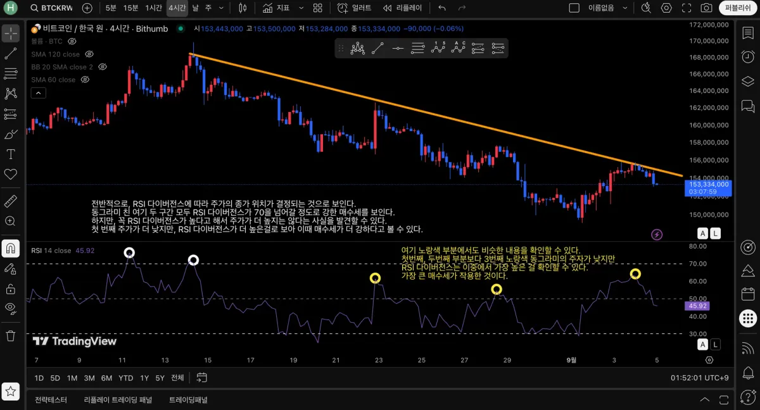Viewport: 760px width, 410px height.
Task: Open the 리플레이 트레이딩 패널 tab
Action: tap(118, 400)
